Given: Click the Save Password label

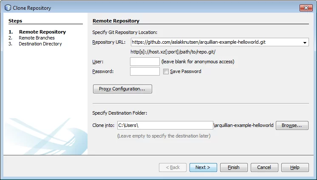Looking at the screenshot, I should pyautogui.click(x=186, y=71).
